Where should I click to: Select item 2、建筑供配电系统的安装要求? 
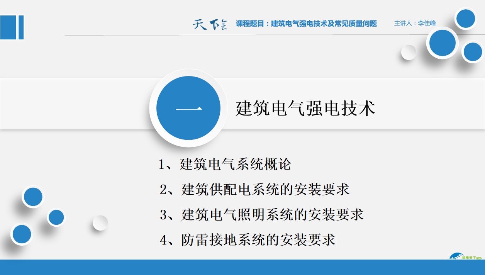point(254,190)
